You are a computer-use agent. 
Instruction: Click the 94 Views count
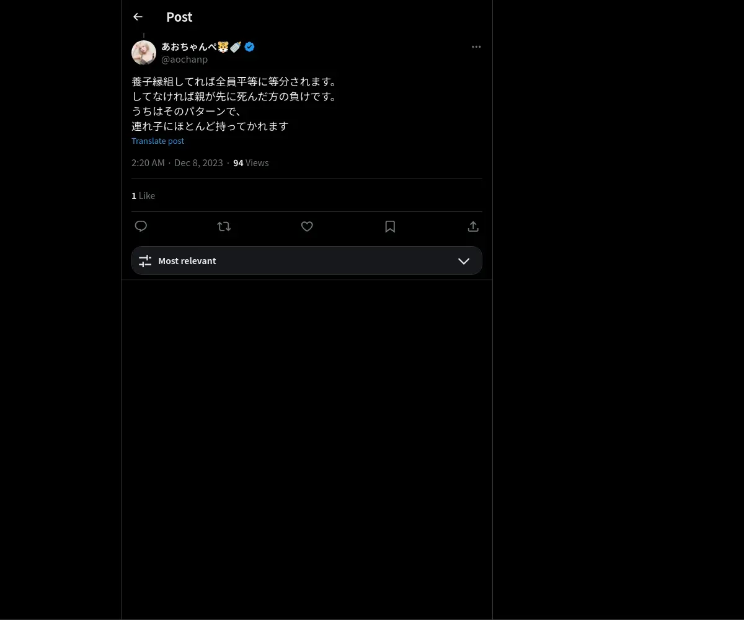point(251,162)
